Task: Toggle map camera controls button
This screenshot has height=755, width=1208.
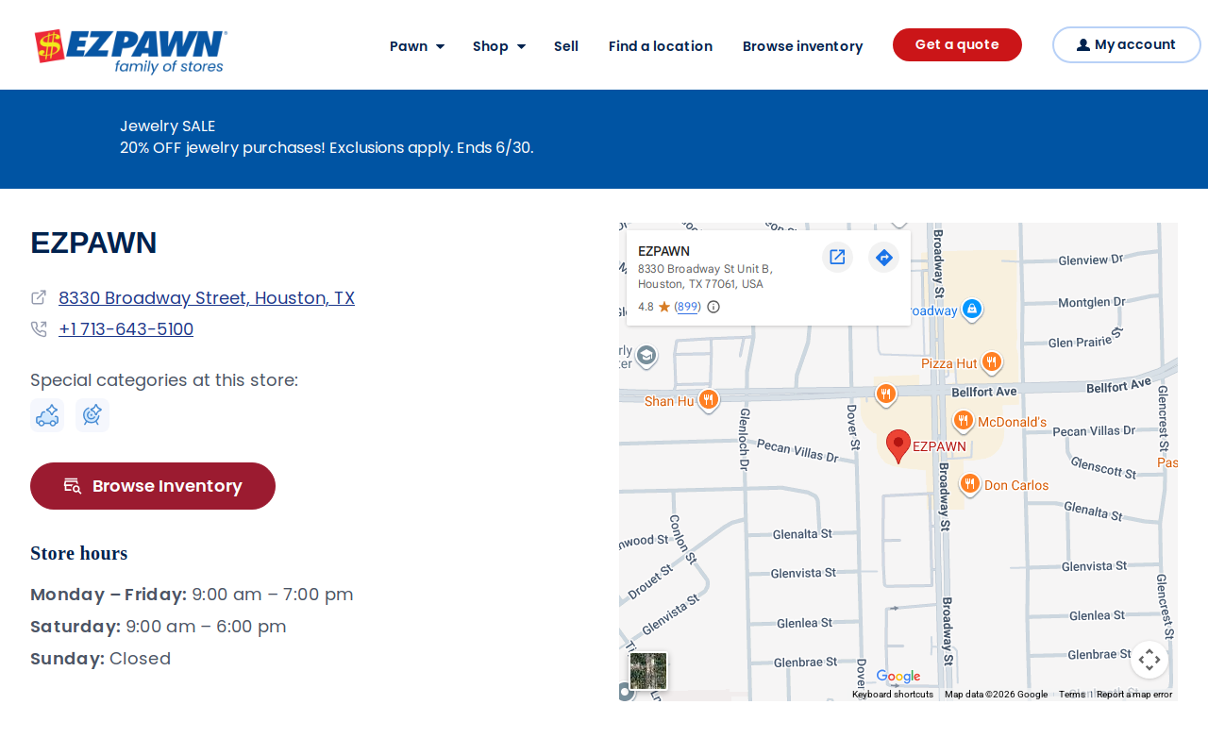Action: point(1149,660)
